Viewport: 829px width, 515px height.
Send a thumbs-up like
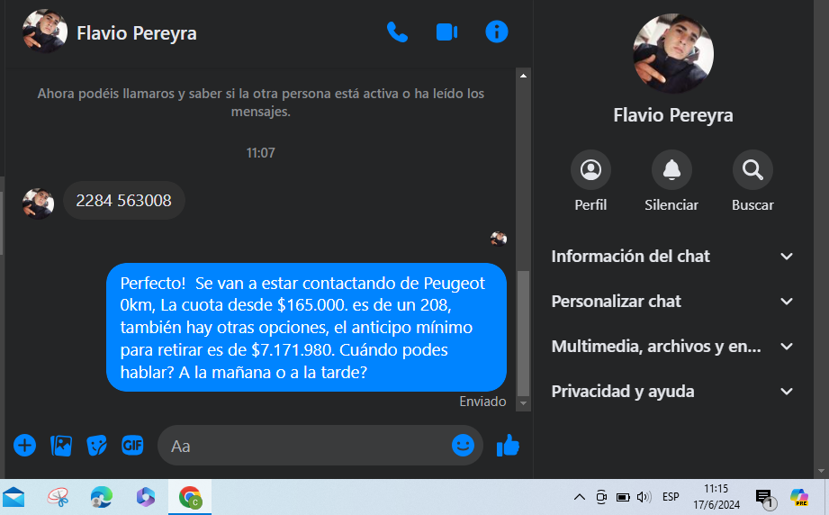[508, 445]
